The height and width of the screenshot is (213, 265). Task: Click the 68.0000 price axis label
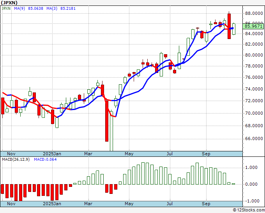coord(254,126)
